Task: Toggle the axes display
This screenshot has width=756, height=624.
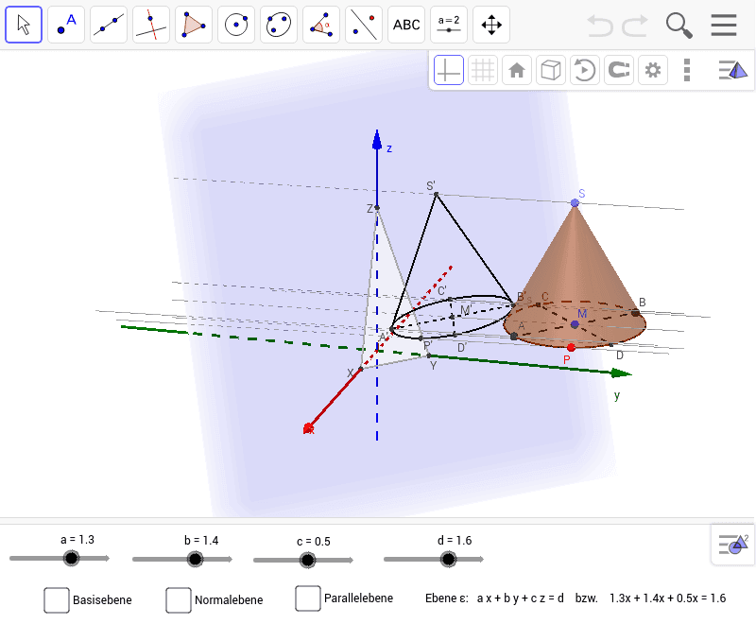Action: (448, 70)
